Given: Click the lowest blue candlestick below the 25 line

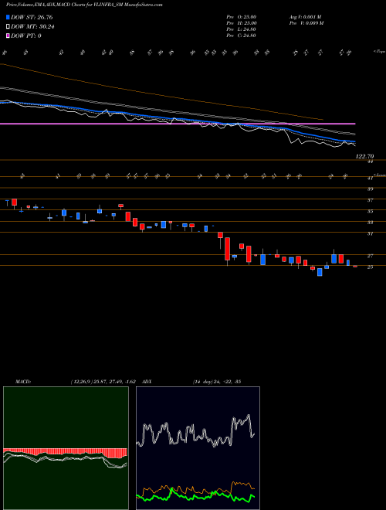Looking at the screenshot, I should [x=320, y=272].
